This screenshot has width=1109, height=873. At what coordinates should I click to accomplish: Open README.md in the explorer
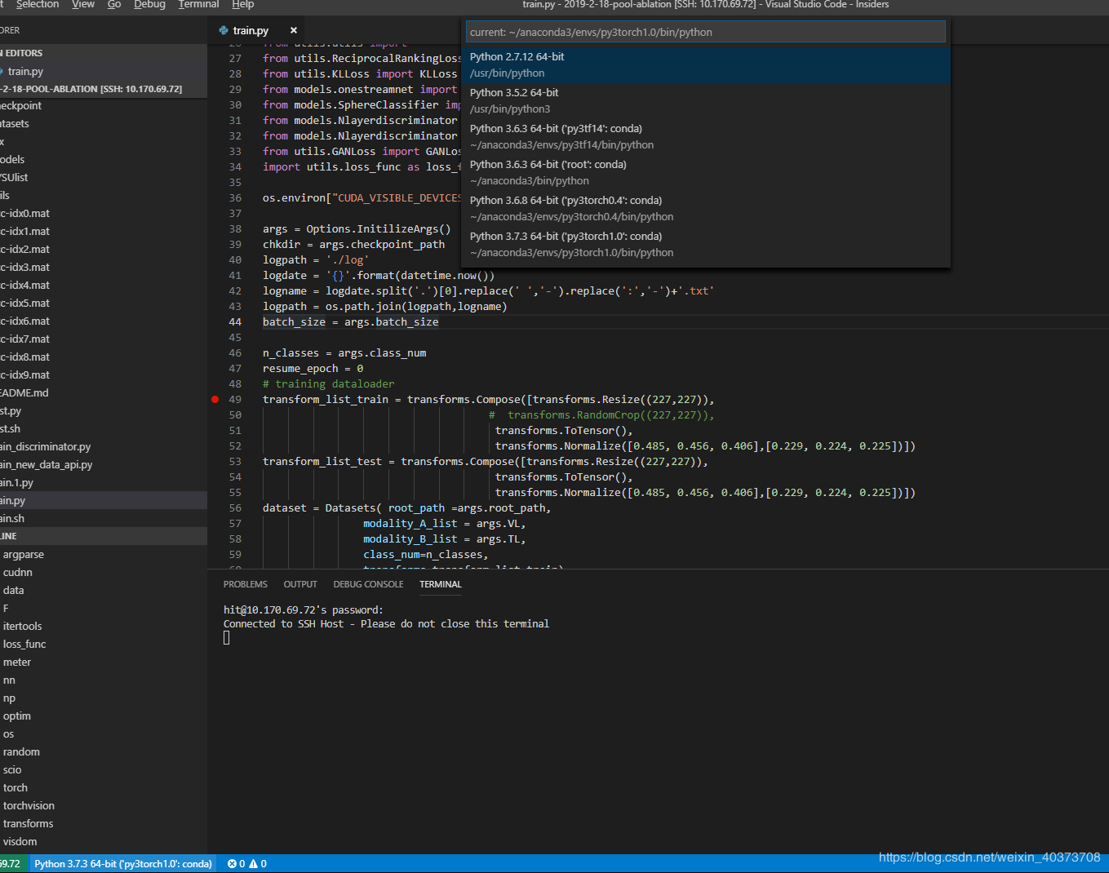pos(24,392)
